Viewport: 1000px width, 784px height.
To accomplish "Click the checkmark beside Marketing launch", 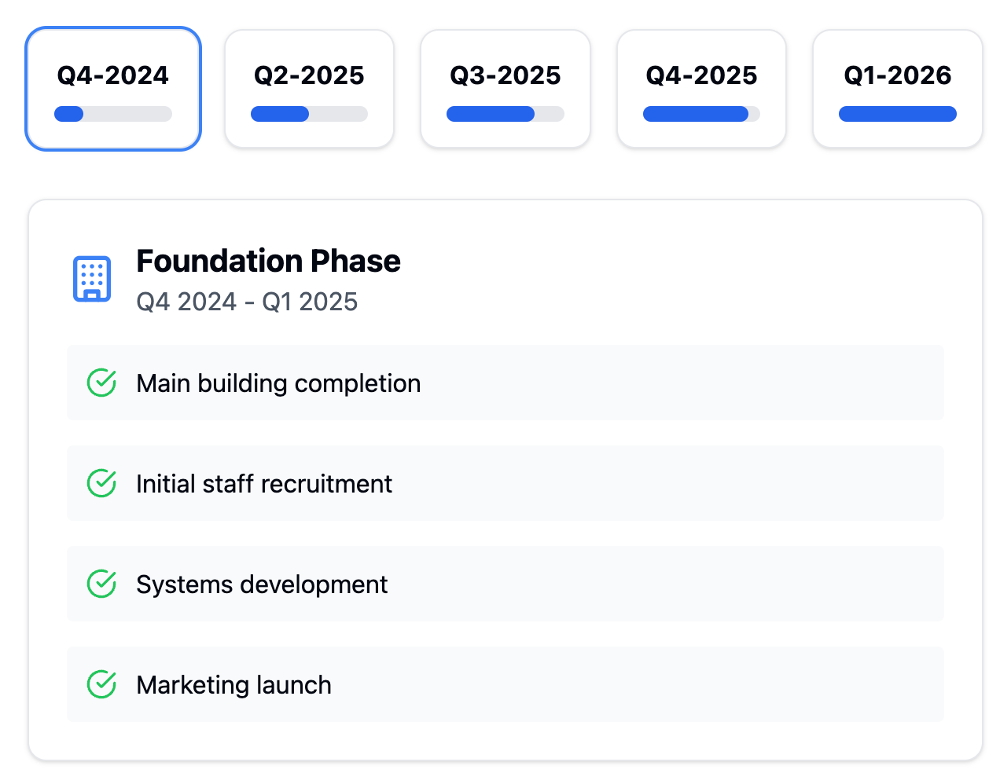I will [101, 684].
